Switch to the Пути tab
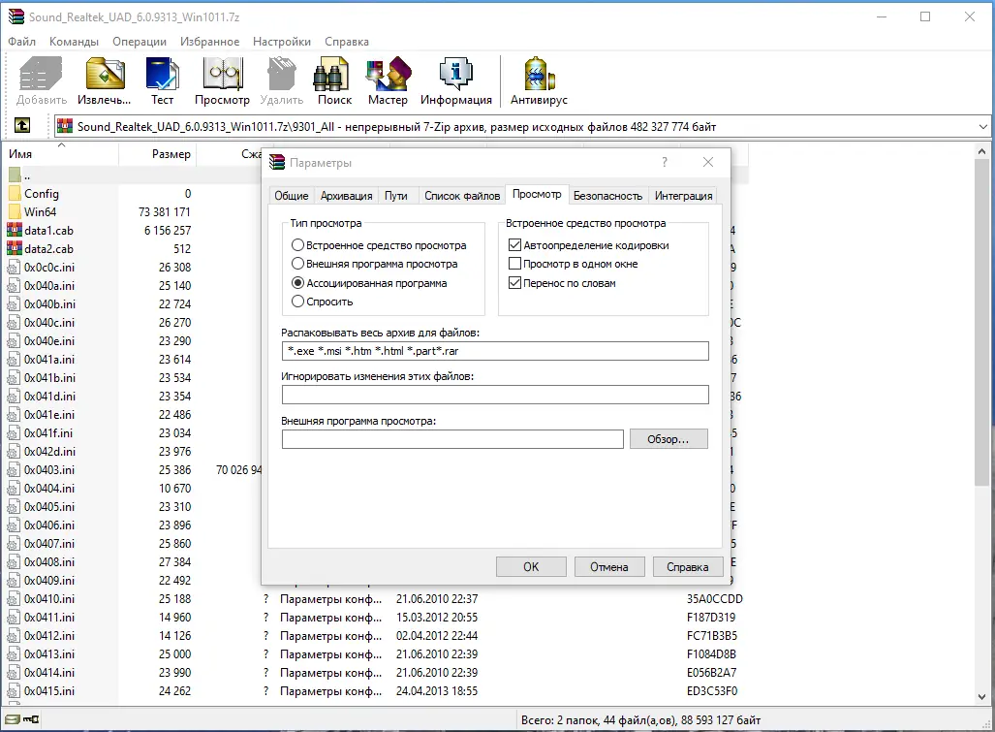Viewport: 995px width, 732px height. tap(396, 196)
